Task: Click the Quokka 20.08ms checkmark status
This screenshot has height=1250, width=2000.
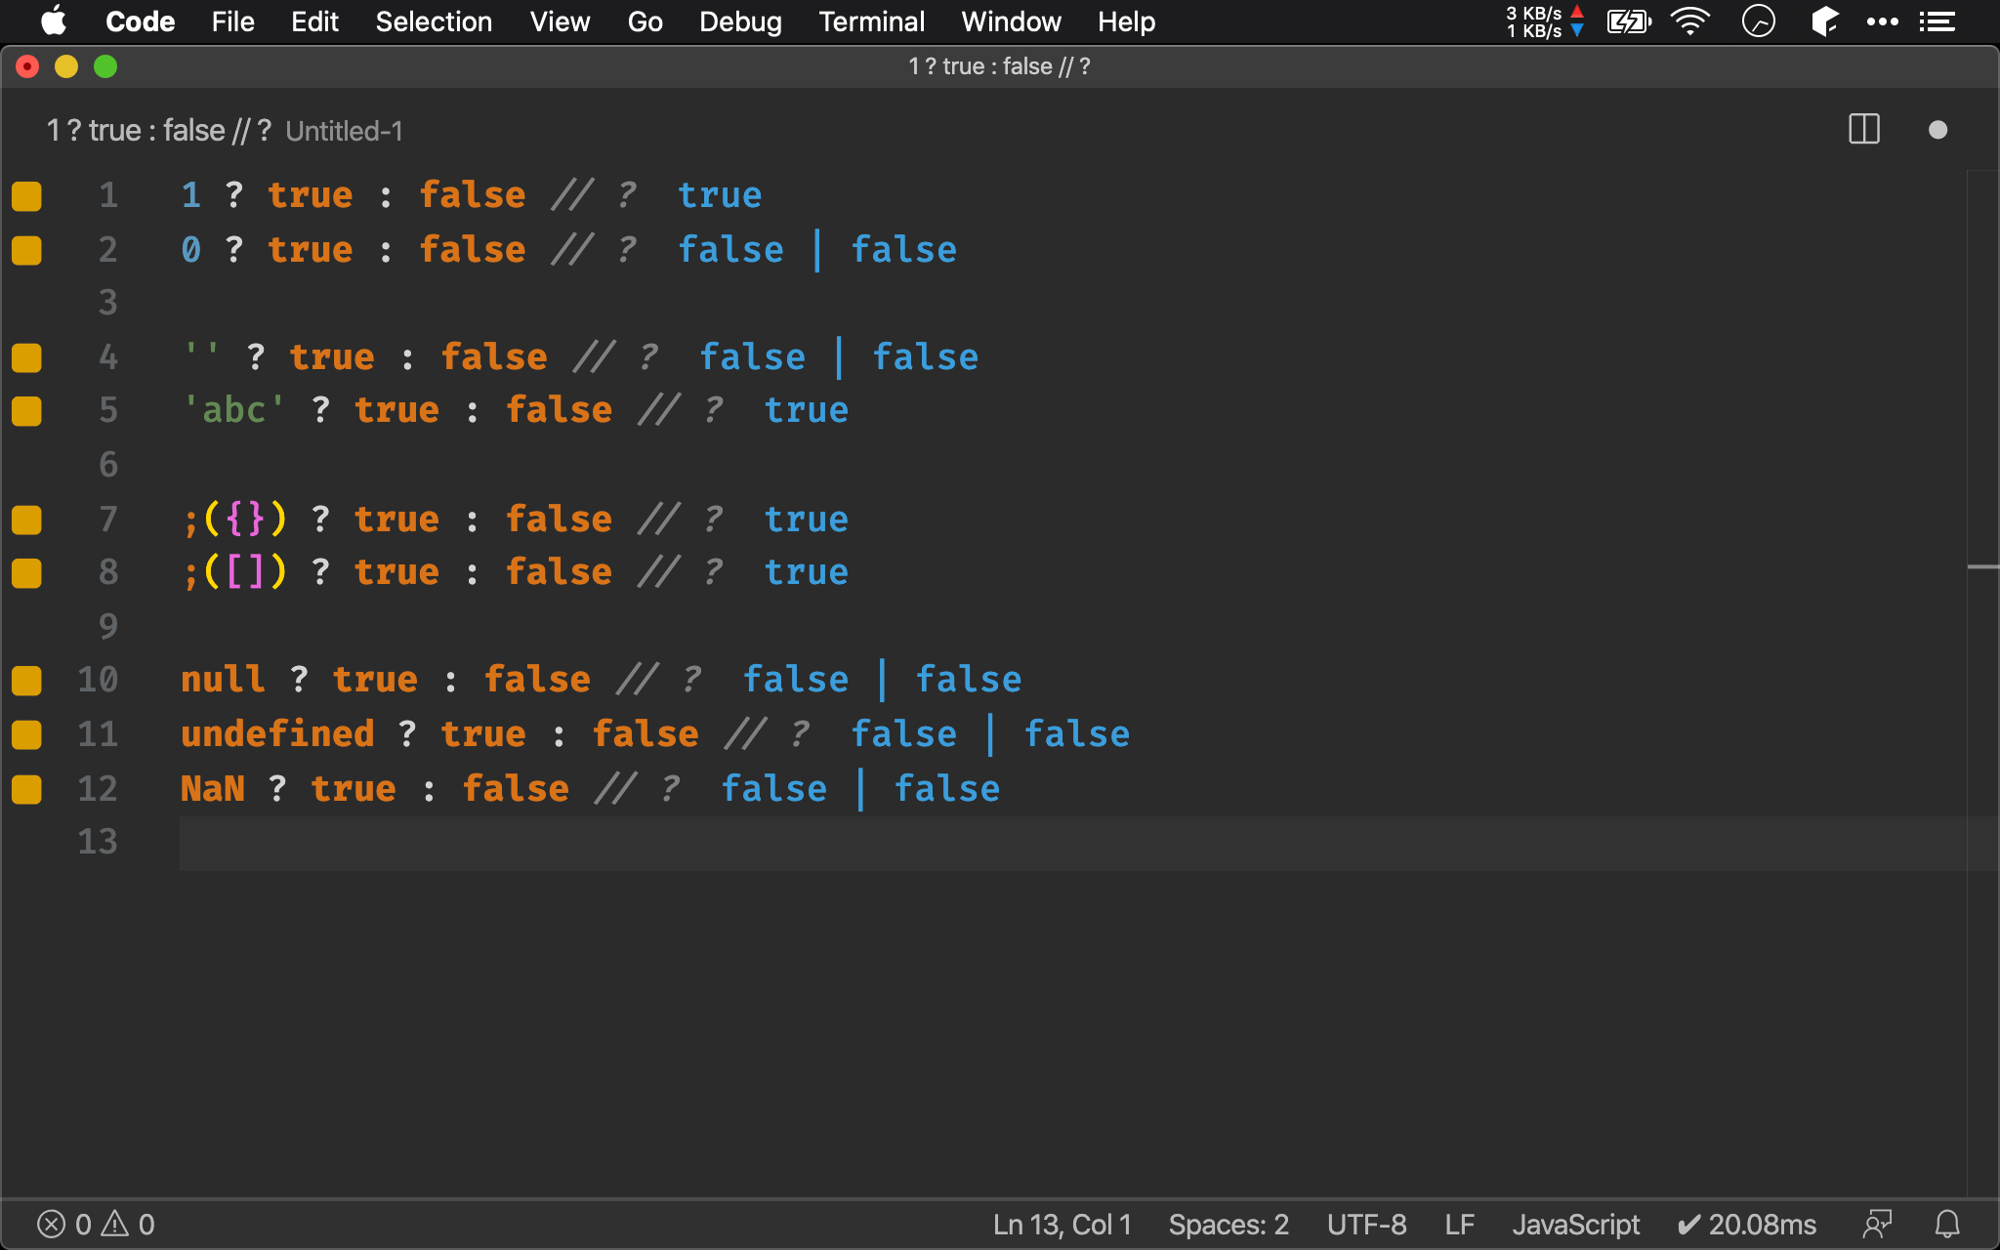Action: click(x=1746, y=1224)
